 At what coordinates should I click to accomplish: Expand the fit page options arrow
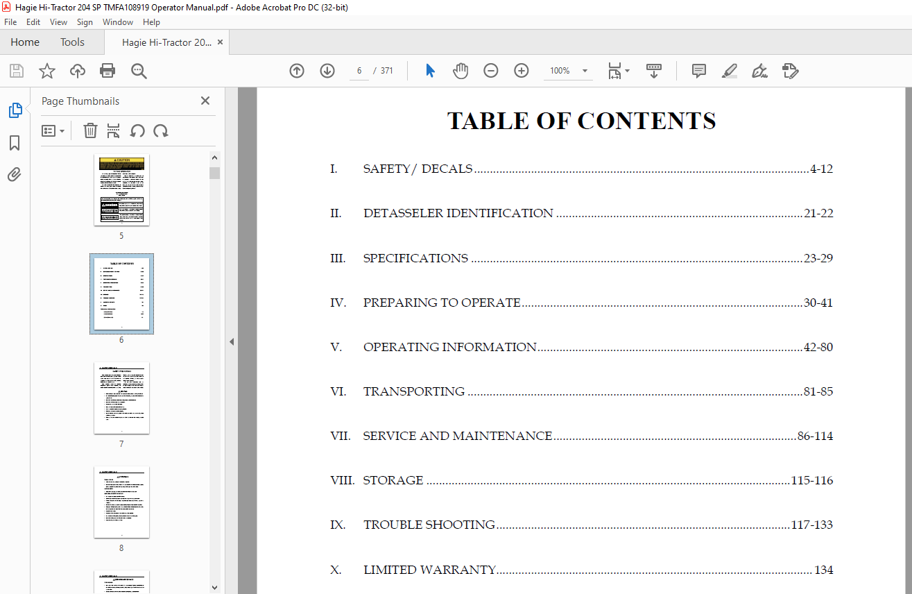628,71
